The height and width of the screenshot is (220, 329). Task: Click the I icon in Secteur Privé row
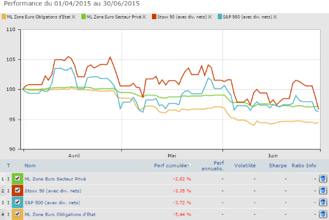[8, 179]
